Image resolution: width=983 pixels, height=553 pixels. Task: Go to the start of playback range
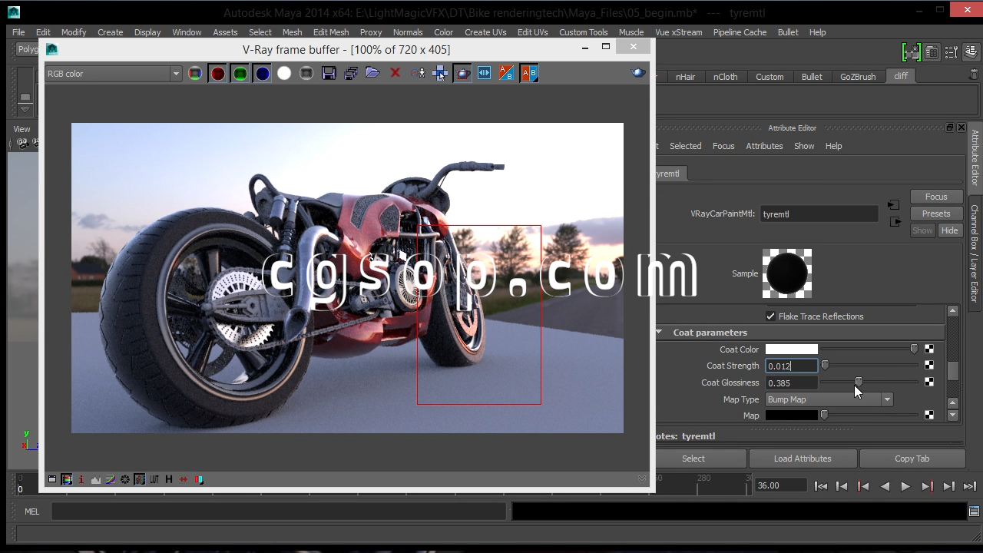(821, 486)
